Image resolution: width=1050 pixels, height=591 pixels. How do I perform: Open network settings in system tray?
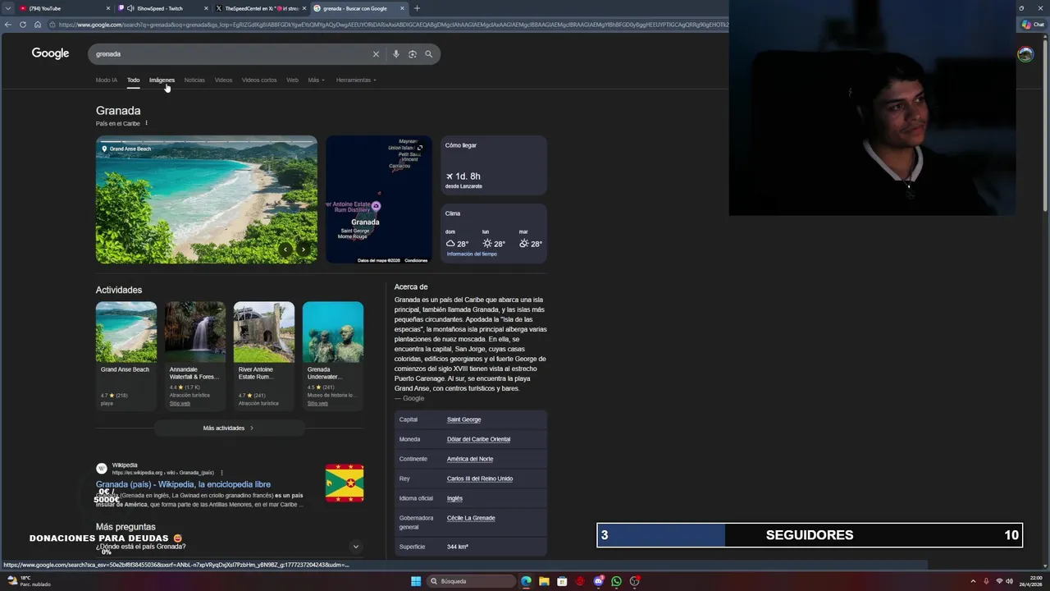pyautogui.click(x=999, y=581)
